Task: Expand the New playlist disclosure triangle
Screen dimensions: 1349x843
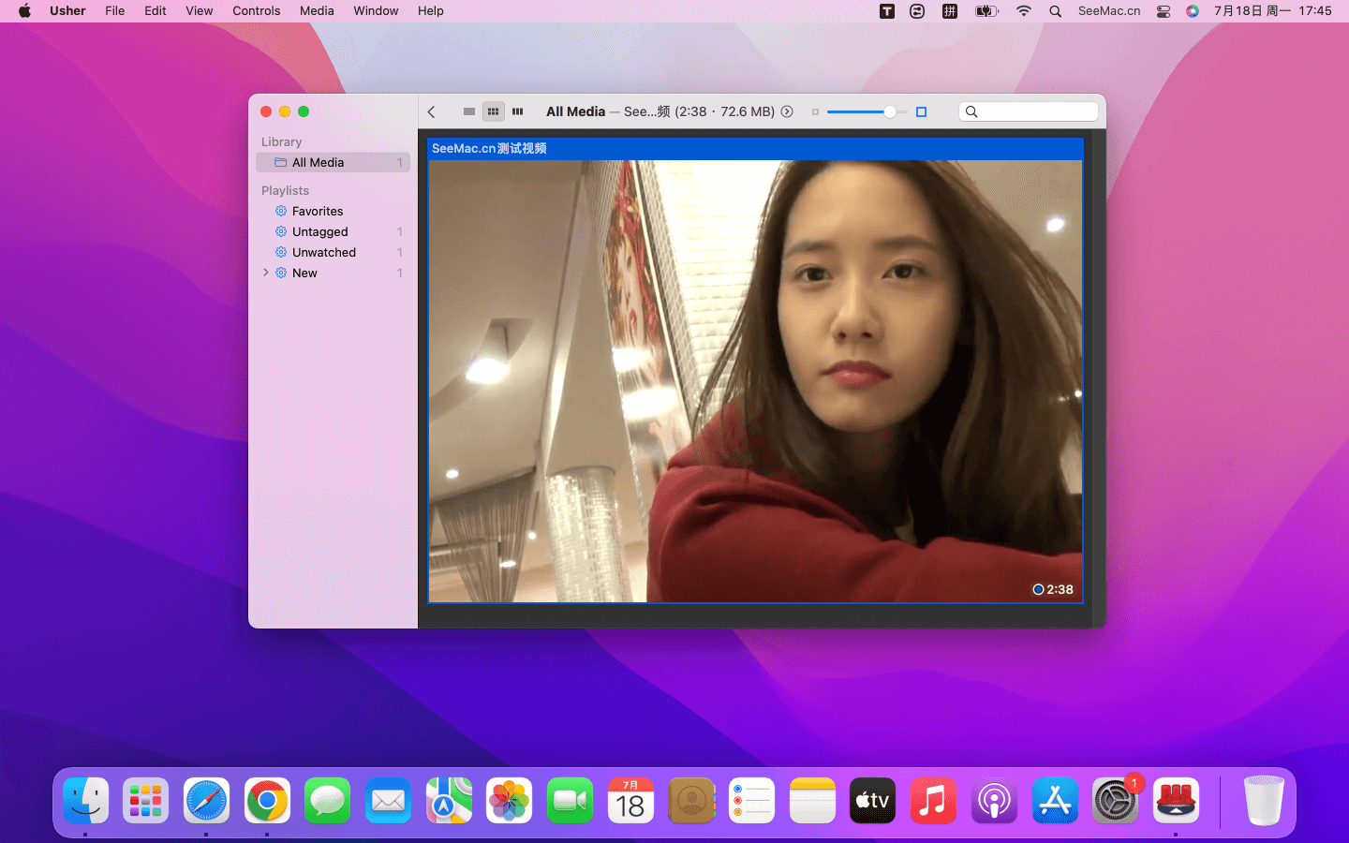Action: 265,273
